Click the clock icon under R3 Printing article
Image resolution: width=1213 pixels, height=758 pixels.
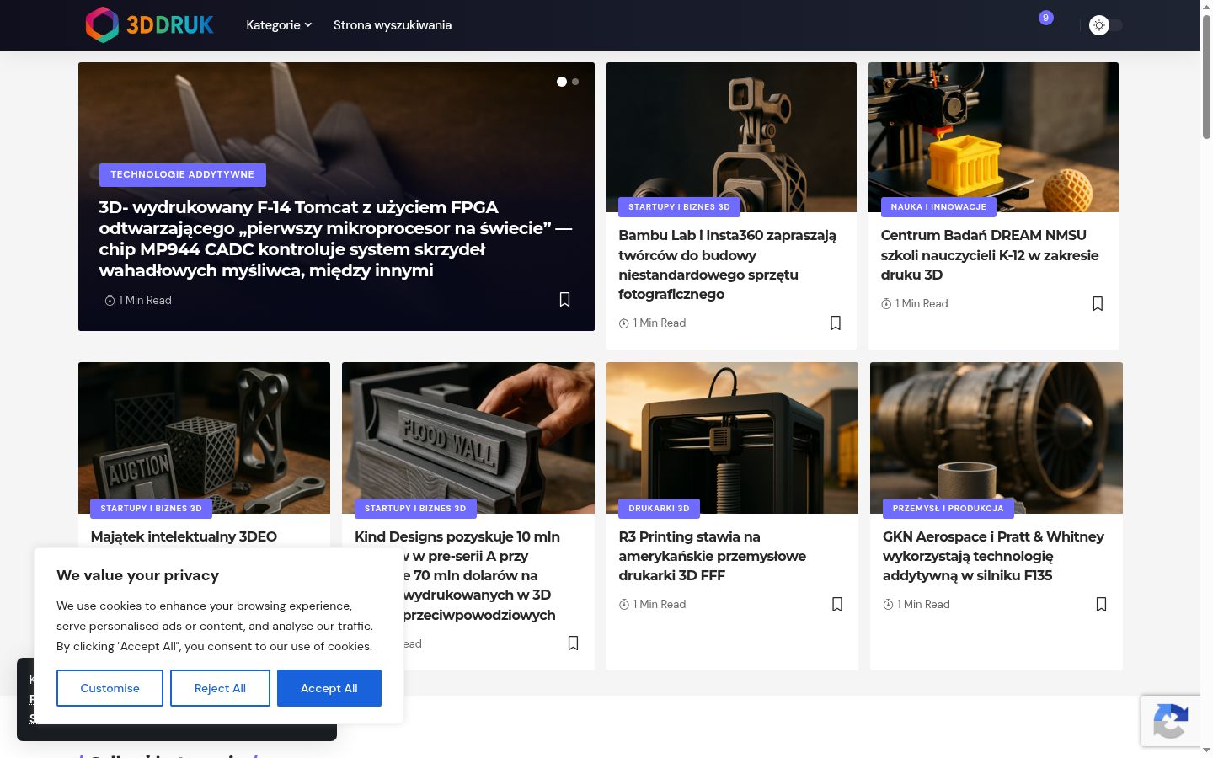pyautogui.click(x=624, y=605)
